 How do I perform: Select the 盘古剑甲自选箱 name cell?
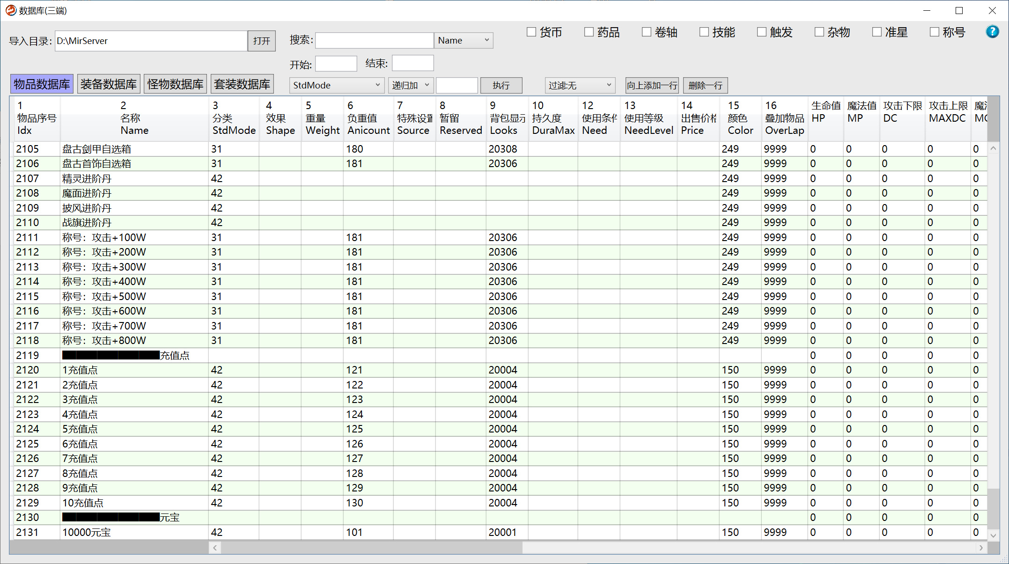pos(134,149)
